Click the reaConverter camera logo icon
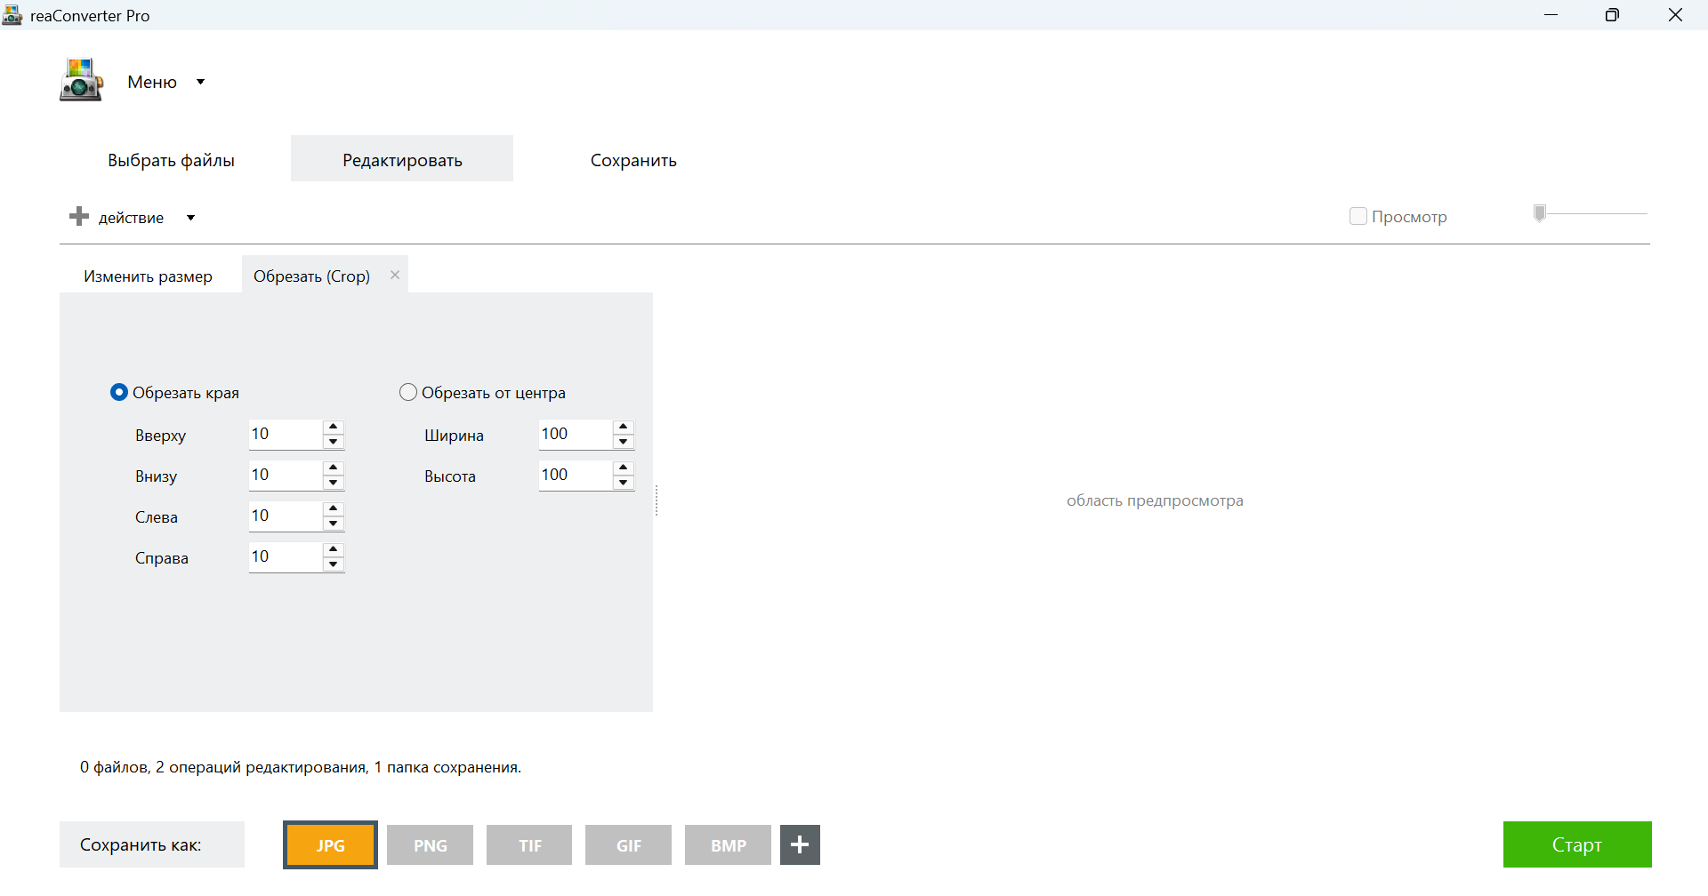This screenshot has width=1708, height=896. (x=81, y=80)
